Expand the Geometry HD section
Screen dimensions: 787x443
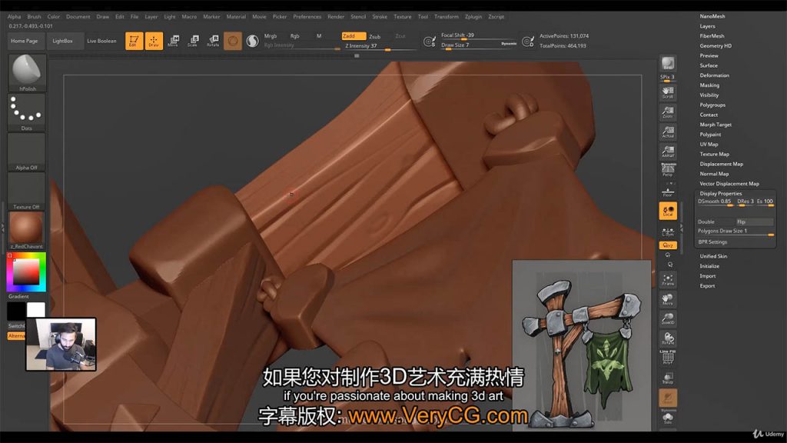[716, 45]
